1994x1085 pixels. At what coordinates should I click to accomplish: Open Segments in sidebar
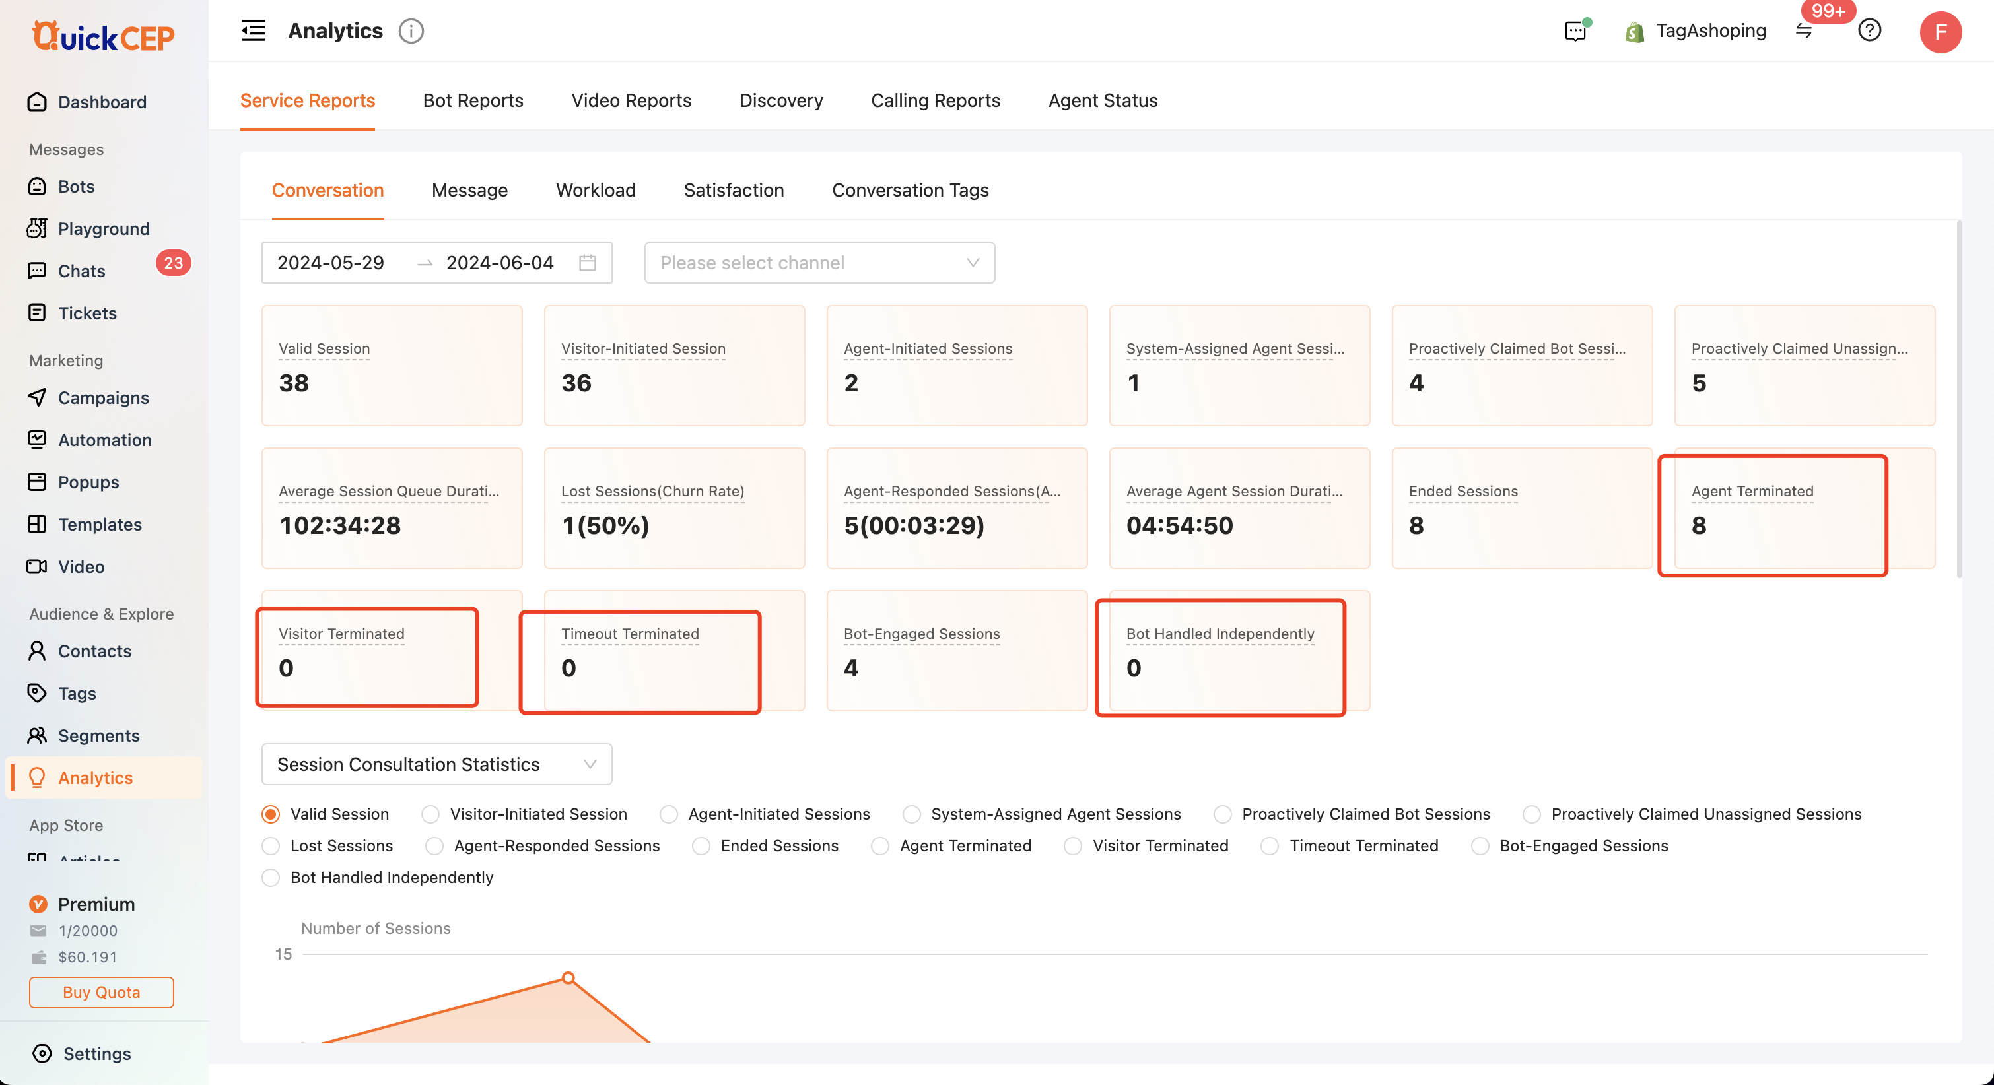point(98,735)
